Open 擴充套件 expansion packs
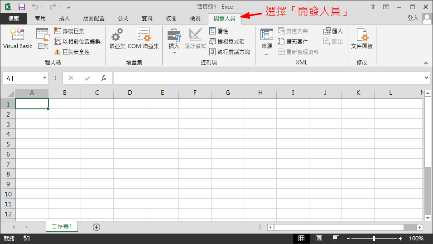Screen dimensions: 433x244 point(293,41)
